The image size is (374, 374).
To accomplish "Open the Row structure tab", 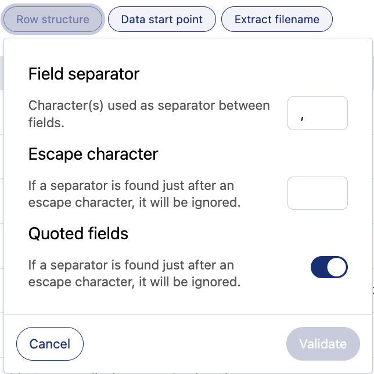I will (53, 19).
